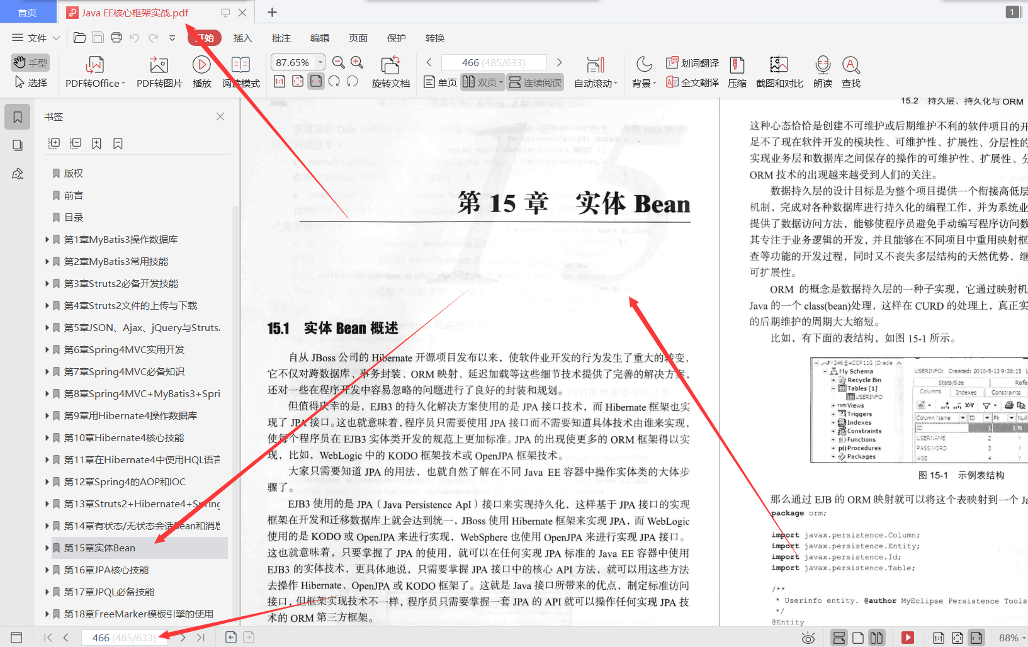Toggle 连续阅读 continuous reading
The image size is (1028, 647).
pyautogui.click(x=535, y=82)
